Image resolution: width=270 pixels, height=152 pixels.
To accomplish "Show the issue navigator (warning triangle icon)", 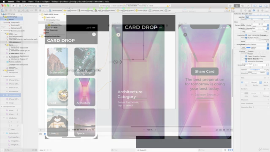I will click(x=19, y=11).
